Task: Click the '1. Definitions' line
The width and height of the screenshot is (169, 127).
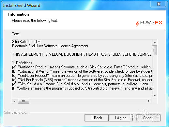Action: click(x=22, y=63)
